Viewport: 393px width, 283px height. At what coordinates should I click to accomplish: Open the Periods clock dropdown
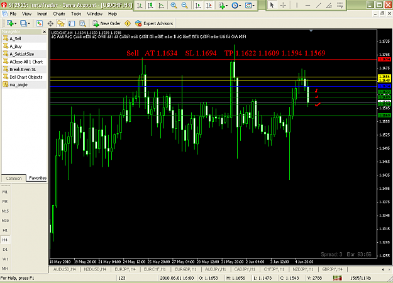236,5
